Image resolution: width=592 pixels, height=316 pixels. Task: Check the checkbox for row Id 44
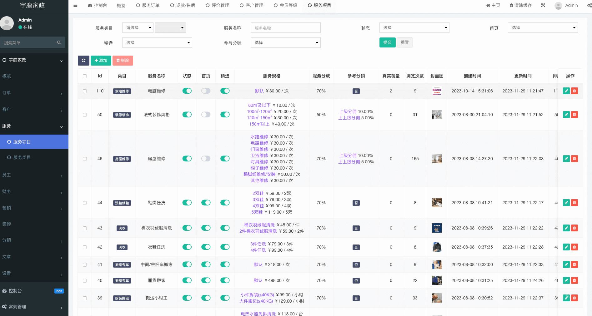tap(85, 203)
